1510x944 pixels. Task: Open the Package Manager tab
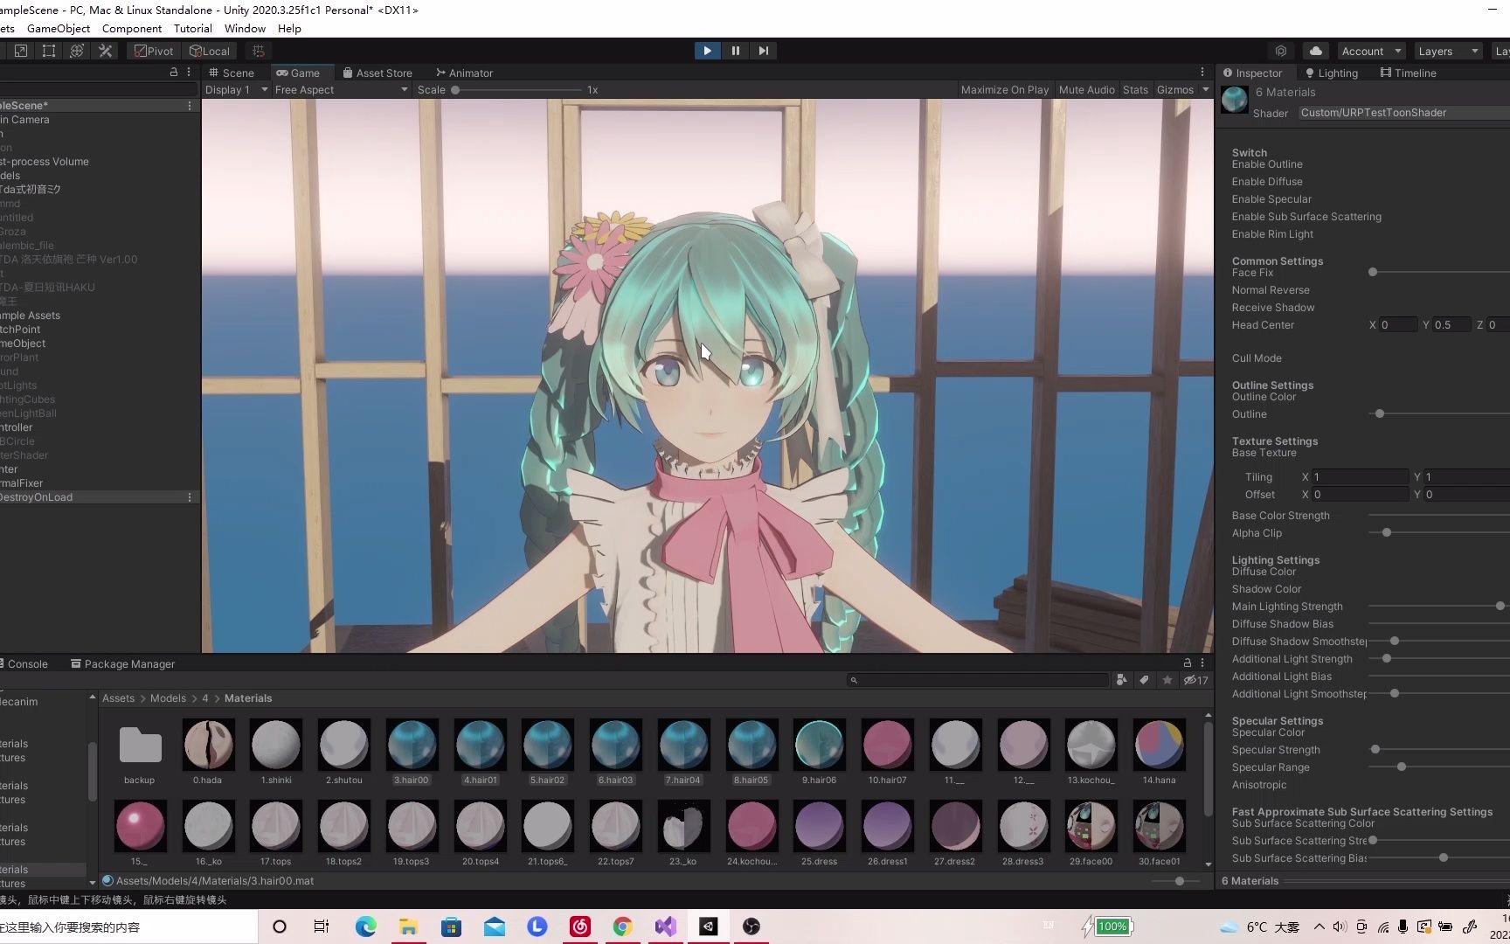pos(122,663)
